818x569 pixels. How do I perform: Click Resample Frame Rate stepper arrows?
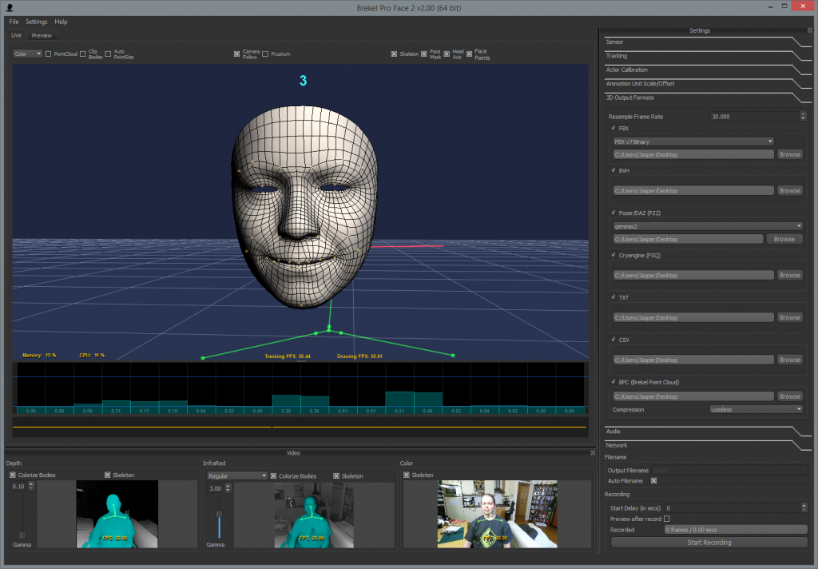point(803,117)
